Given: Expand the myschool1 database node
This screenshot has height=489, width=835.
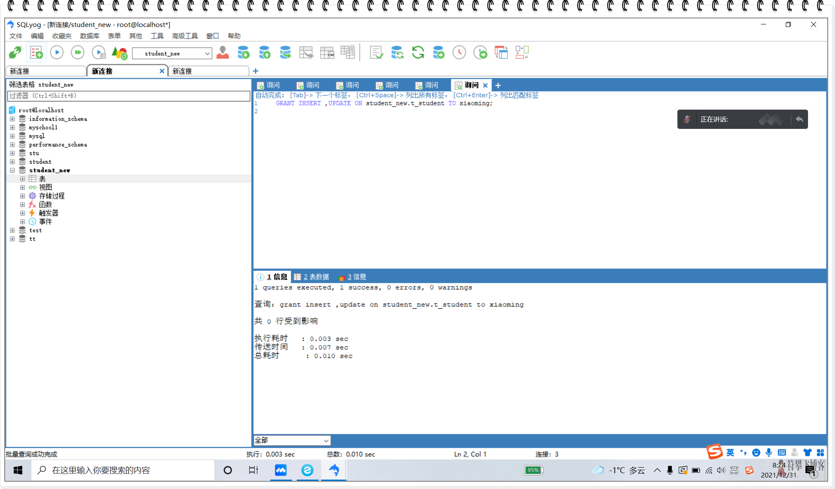Looking at the screenshot, I should coord(12,128).
